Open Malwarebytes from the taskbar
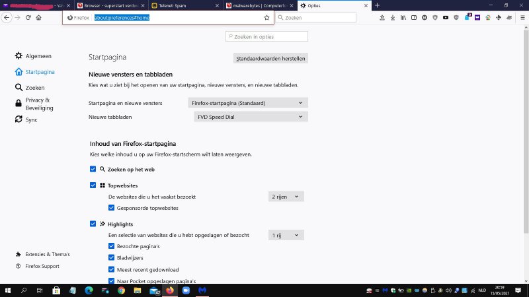 202,290
